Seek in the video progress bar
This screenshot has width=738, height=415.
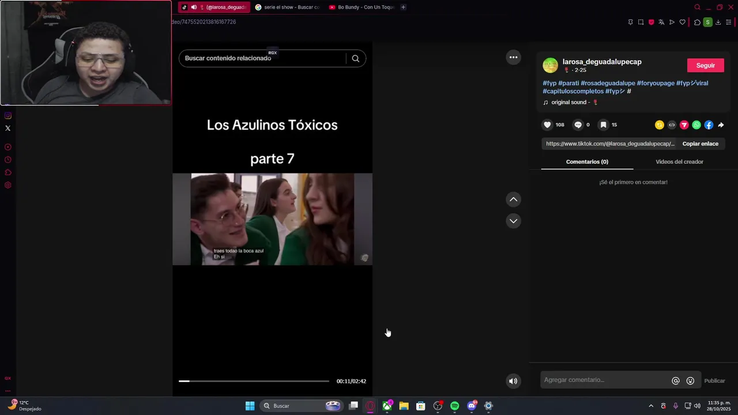[x=254, y=381]
